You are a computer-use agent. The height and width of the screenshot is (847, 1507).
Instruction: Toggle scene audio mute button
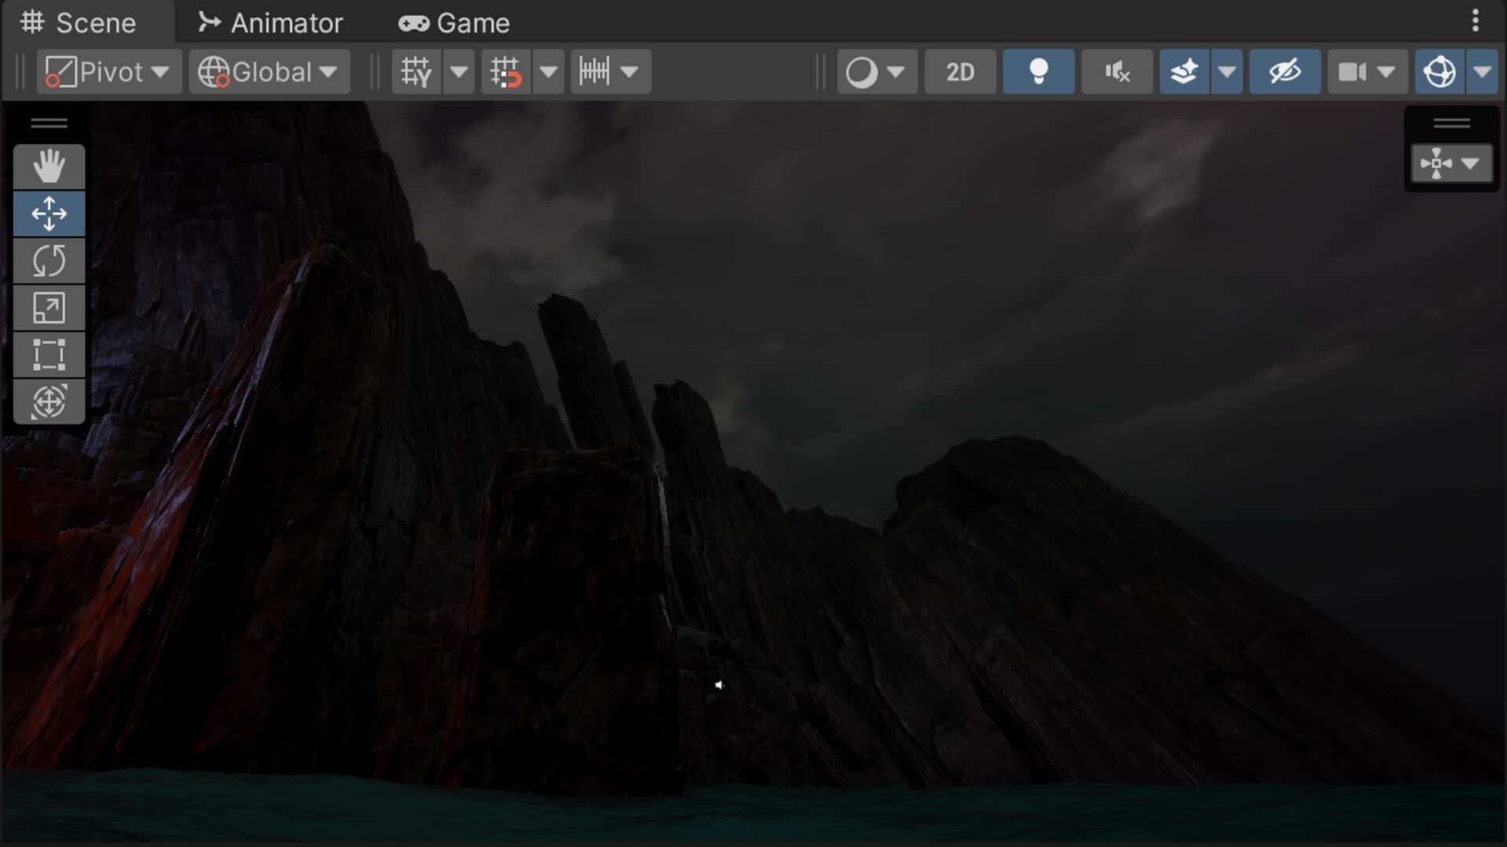click(x=1117, y=72)
